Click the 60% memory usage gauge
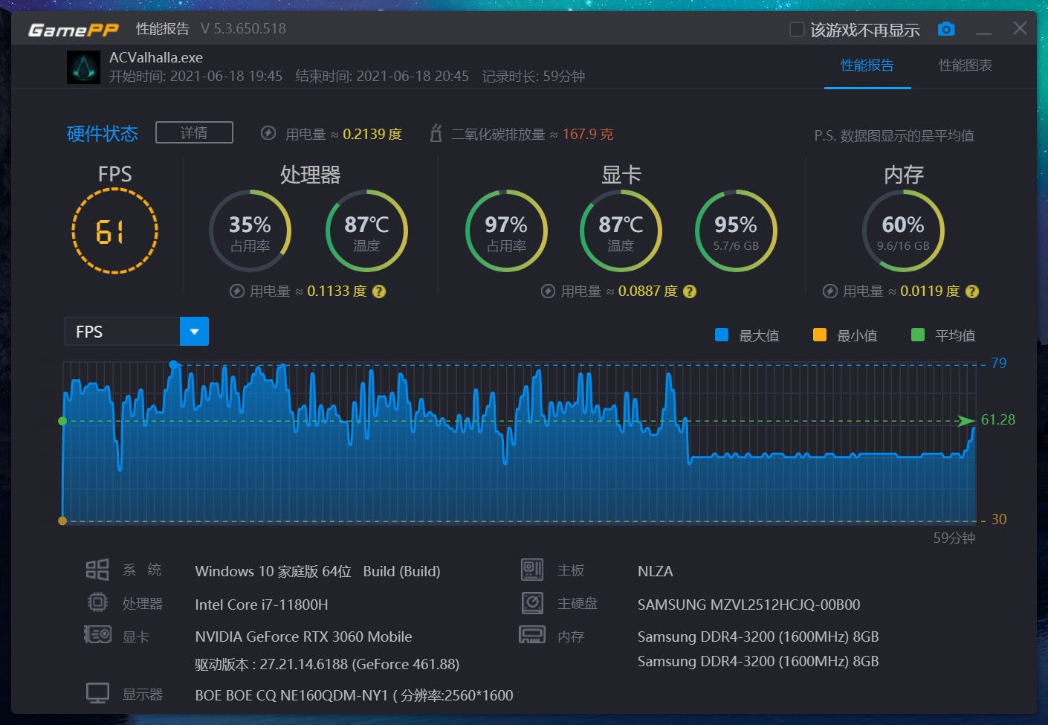This screenshot has width=1048, height=725. (903, 231)
